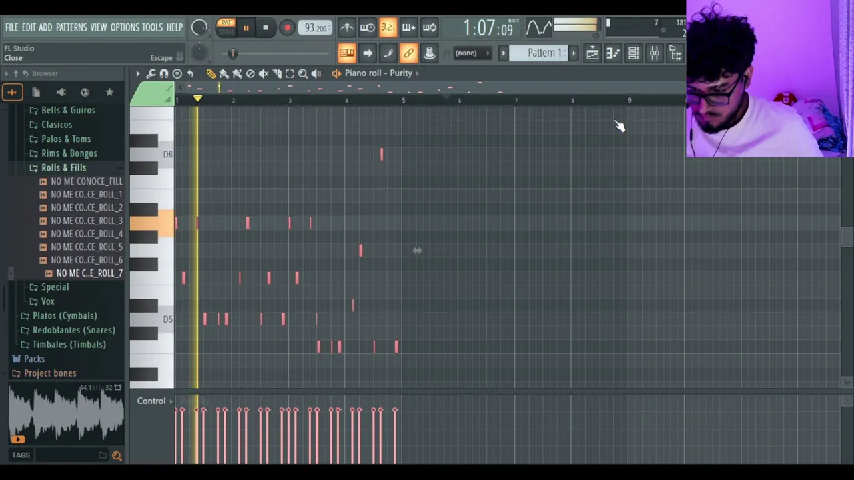854x480 pixels.
Task: Switch browser to the files tab icon
Action: pyautogui.click(x=36, y=93)
